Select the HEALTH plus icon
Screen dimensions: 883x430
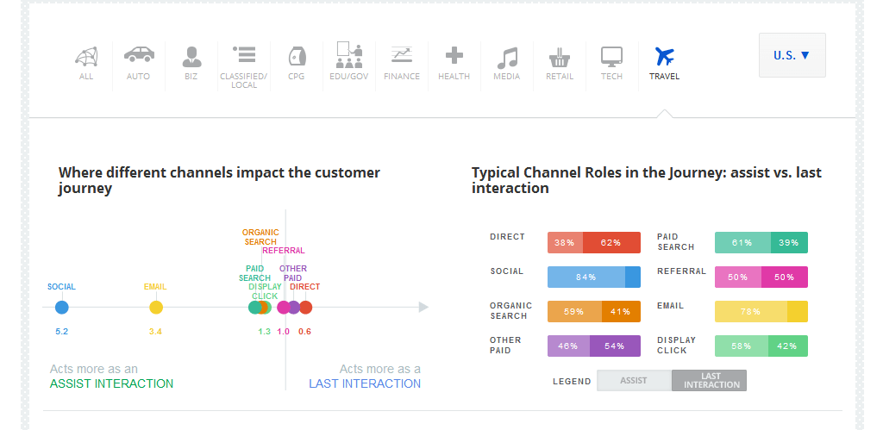(x=454, y=56)
